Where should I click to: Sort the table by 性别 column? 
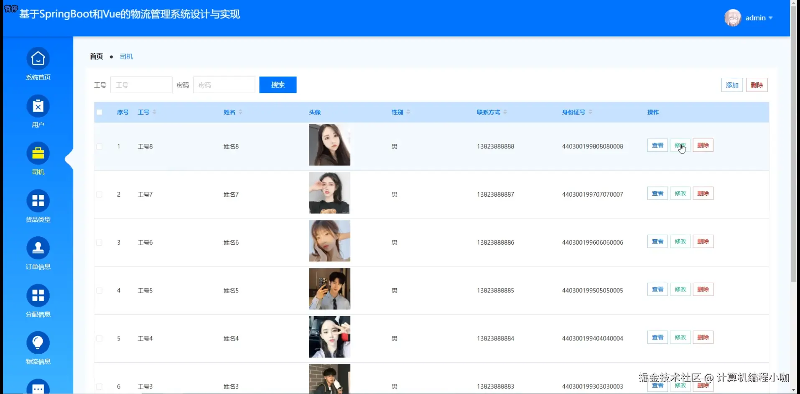click(408, 112)
